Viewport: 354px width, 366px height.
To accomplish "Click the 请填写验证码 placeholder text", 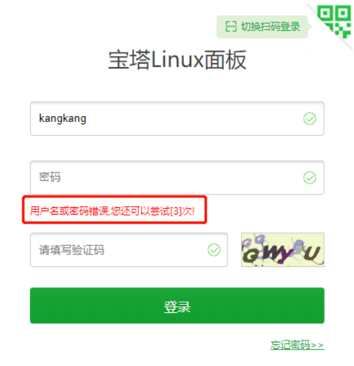I will pos(72,250).
